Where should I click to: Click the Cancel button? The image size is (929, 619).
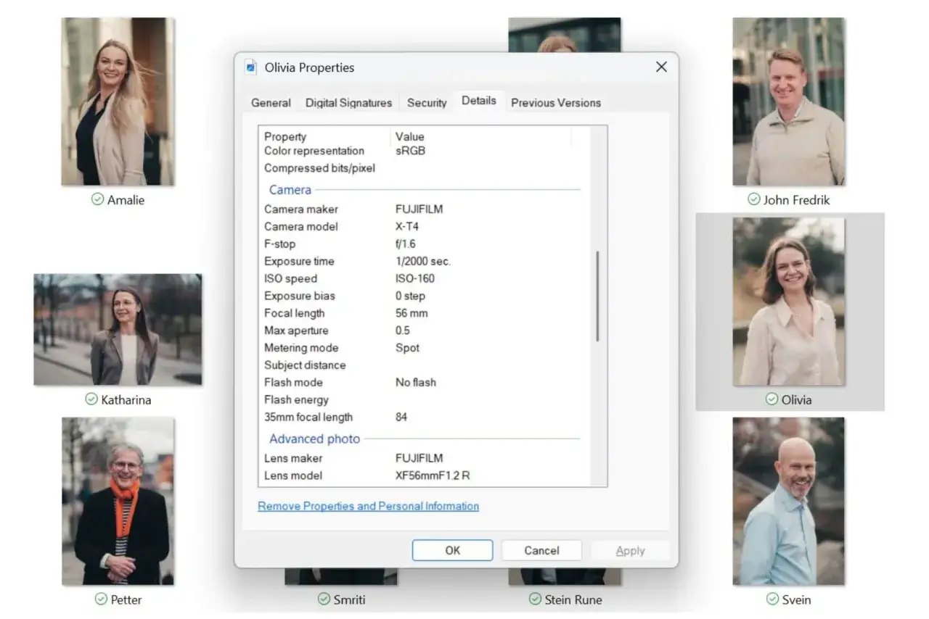pyautogui.click(x=541, y=550)
